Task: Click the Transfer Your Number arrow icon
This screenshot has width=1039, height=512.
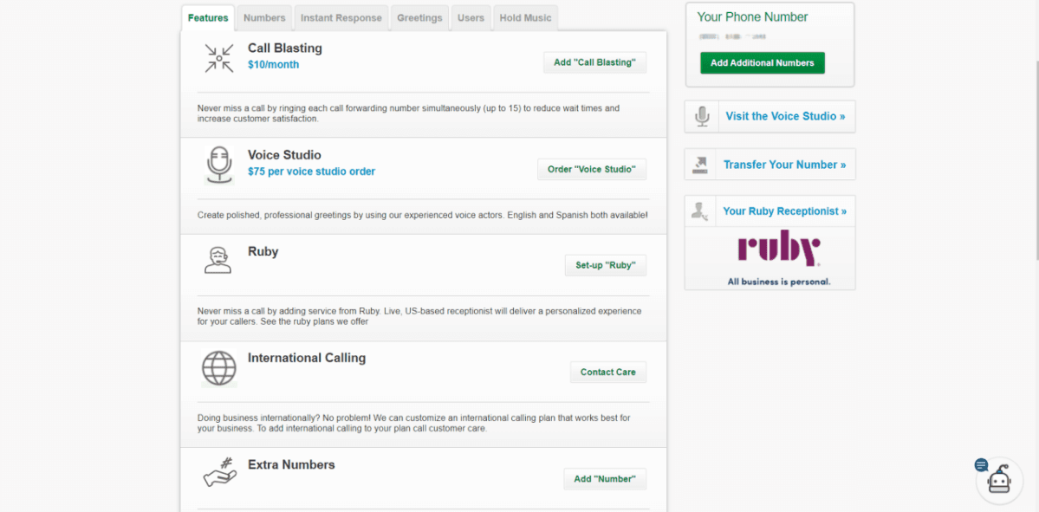Action: [701, 165]
